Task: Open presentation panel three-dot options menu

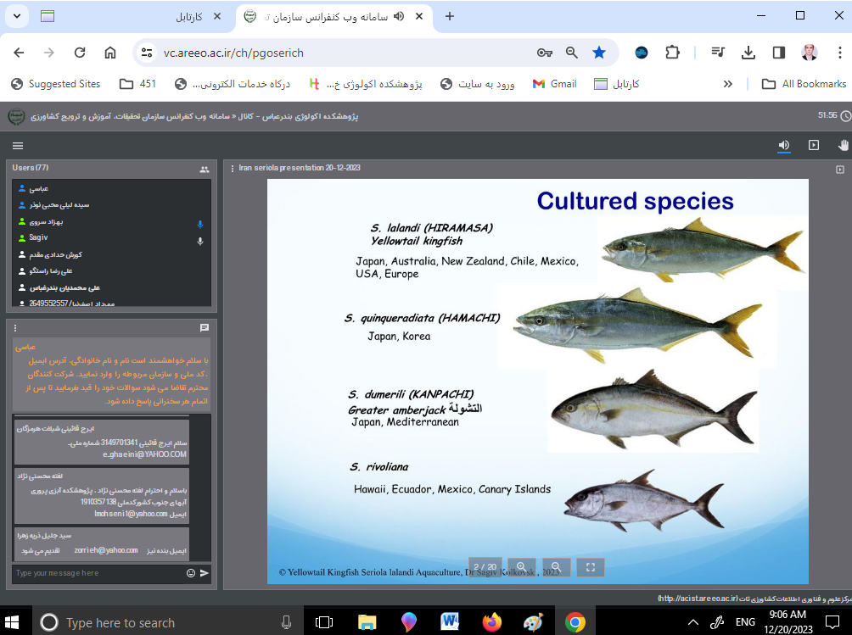Action: click(233, 168)
